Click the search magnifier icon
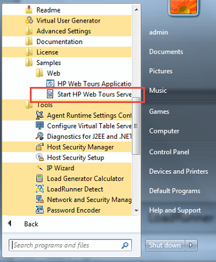Screen dimensions: 216x262 pyautogui.click(x=125, y=245)
